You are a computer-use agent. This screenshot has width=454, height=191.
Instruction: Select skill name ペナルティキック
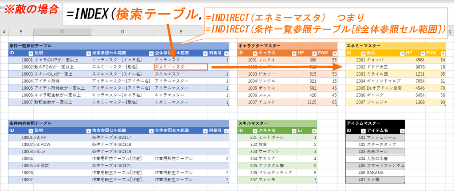point(277,172)
